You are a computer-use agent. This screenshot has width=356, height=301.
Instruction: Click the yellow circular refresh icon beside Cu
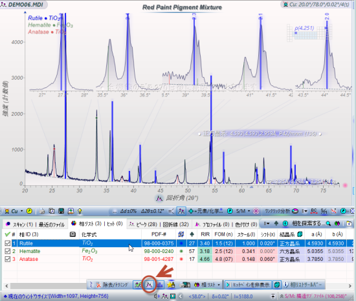pyautogui.click(x=29, y=211)
